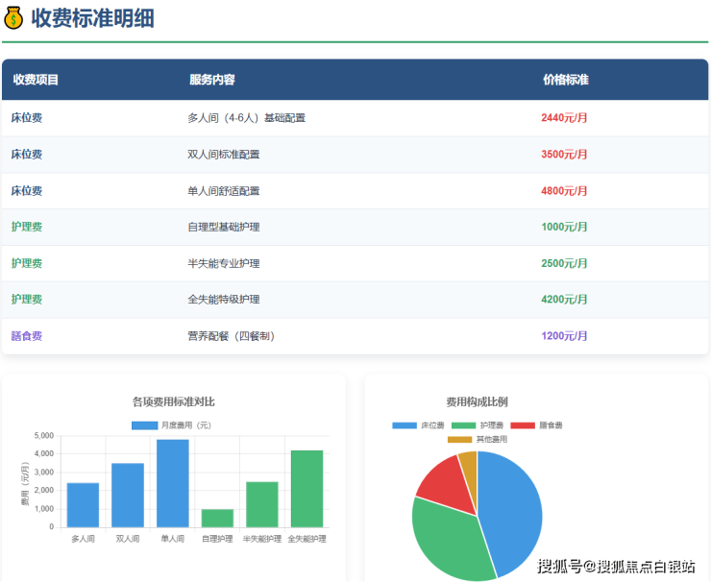This screenshot has height=582, width=711.
Task: Select the 2440元/月 price cell
Action: 564,118
